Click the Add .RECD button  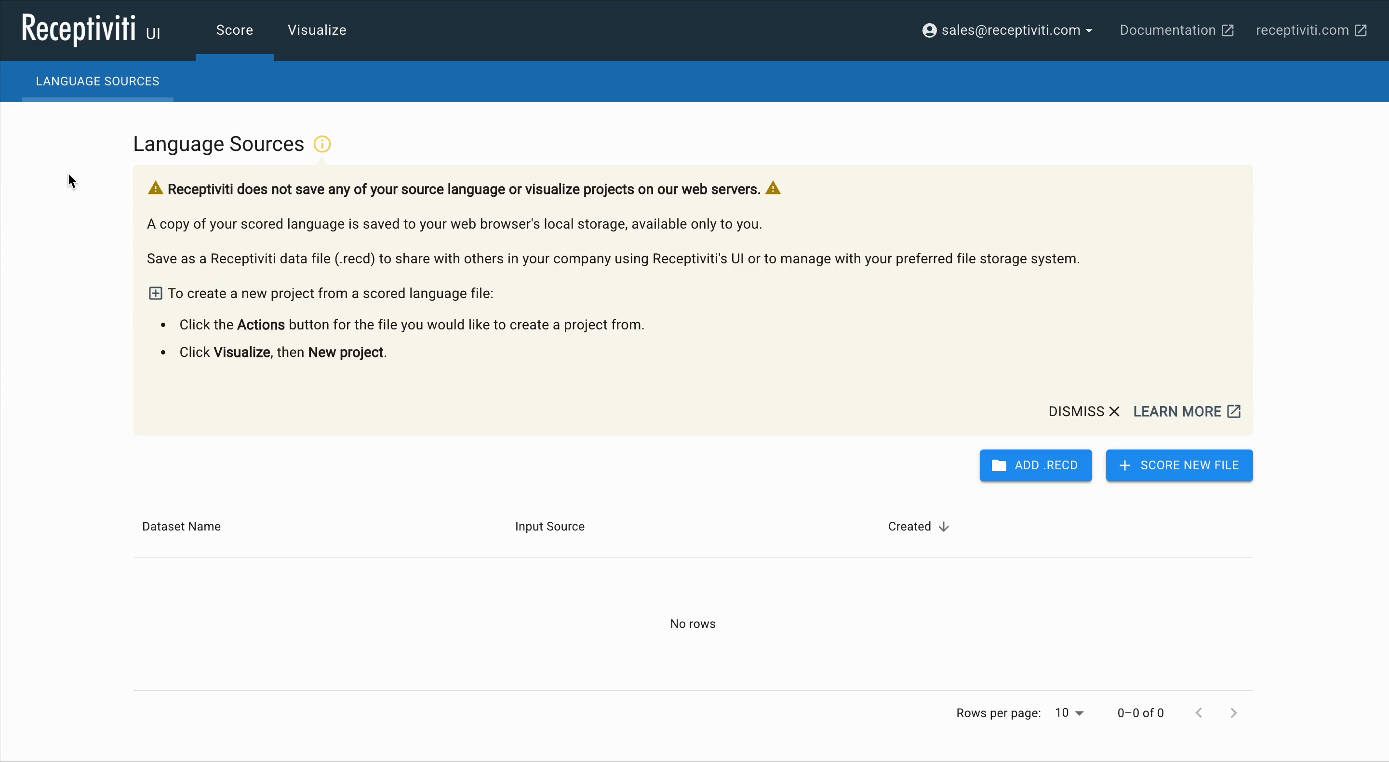point(1035,465)
